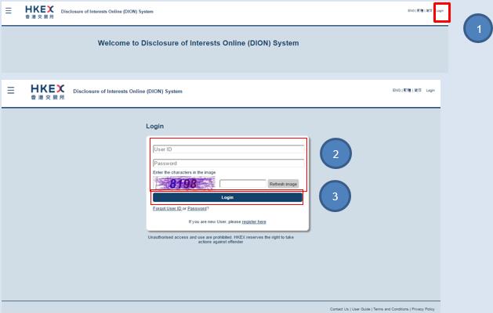This screenshot has height=313, width=493.
Task: Click the HKEX logo on the Login page
Action: coord(46,91)
